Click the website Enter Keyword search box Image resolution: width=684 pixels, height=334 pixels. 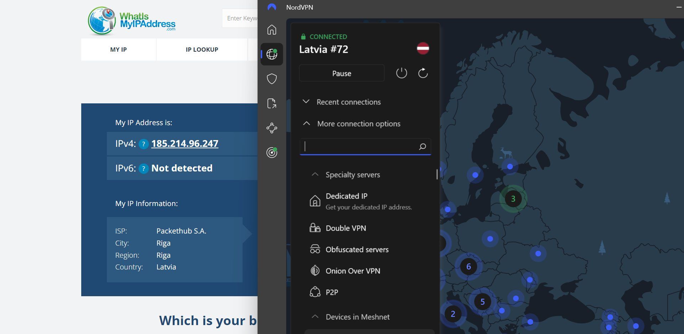point(240,18)
